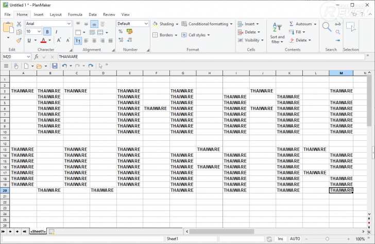The width and height of the screenshot is (375, 244).
Task: Switch to the Insert ribbon tab
Action: pyautogui.click(x=39, y=14)
